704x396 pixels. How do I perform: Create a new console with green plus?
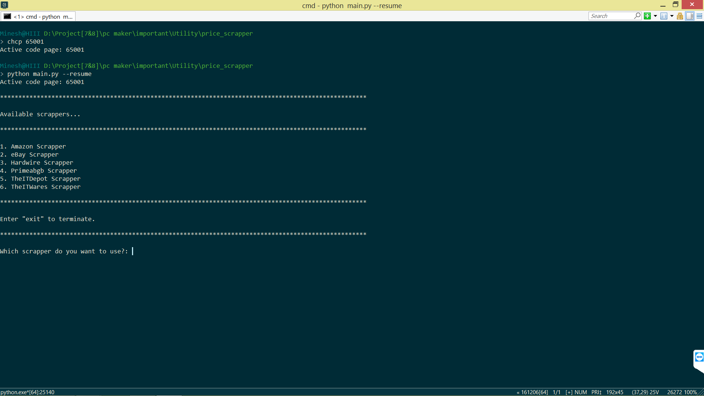(x=648, y=16)
